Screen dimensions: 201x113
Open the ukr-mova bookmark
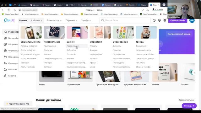89,14
